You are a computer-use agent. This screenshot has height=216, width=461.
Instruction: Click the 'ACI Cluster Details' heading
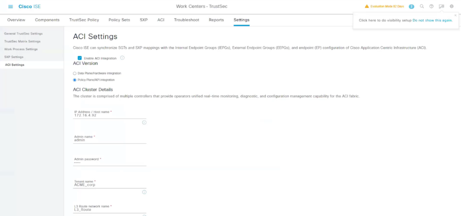pos(93,89)
